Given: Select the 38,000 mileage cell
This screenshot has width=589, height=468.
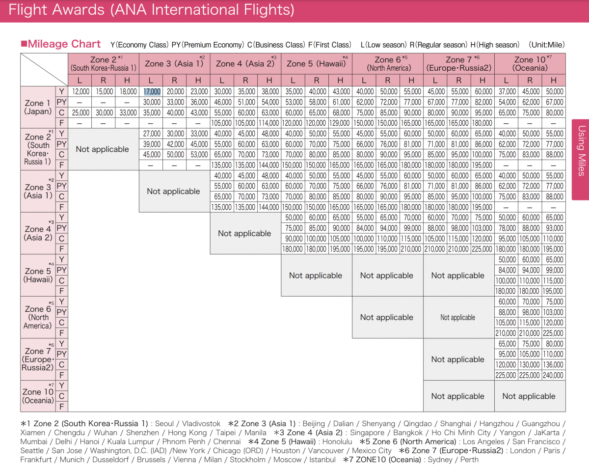Looking at the screenshot, I should pyautogui.click(x=269, y=92).
